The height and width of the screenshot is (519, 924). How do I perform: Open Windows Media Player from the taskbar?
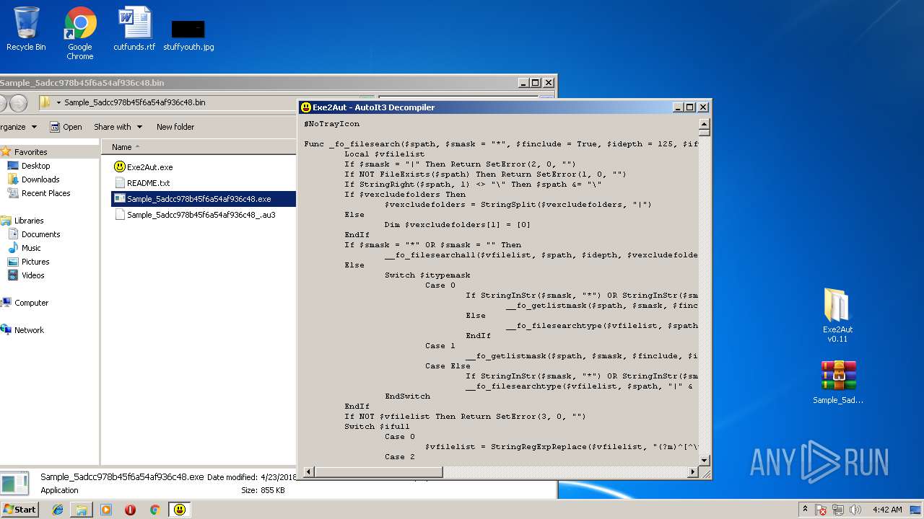pos(106,510)
